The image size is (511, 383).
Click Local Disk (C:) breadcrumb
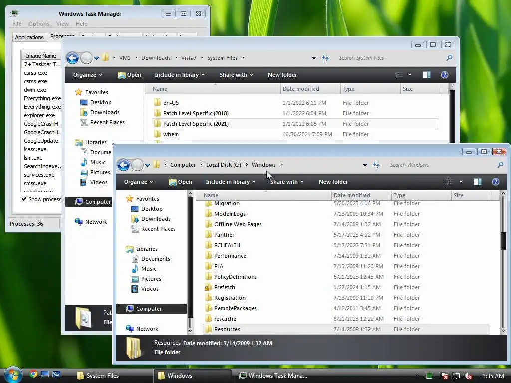(x=223, y=165)
